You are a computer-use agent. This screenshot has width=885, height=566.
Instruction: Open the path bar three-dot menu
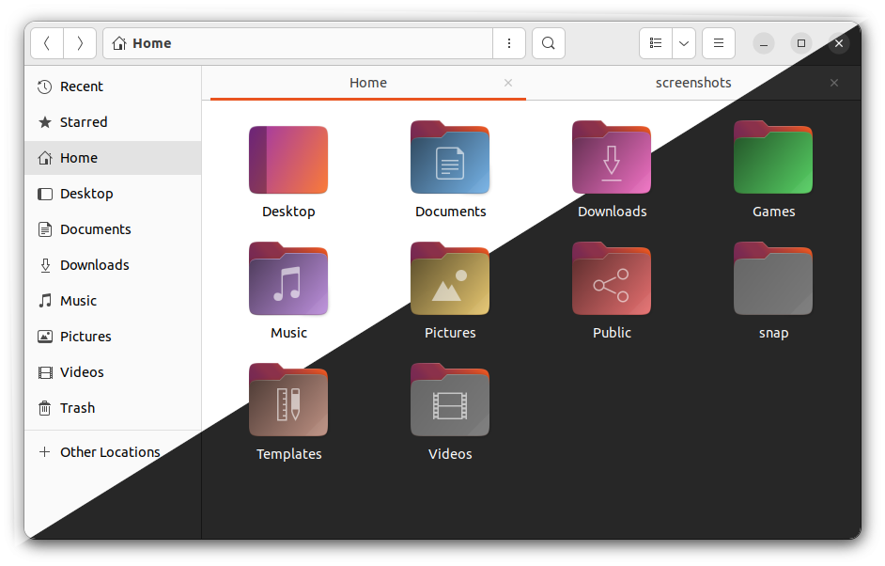pyautogui.click(x=508, y=43)
